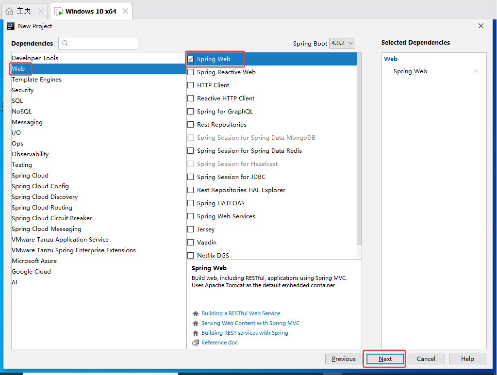Enable the Spring Reactive Web checkbox
Viewport: 497px width, 375px height.
190,72
